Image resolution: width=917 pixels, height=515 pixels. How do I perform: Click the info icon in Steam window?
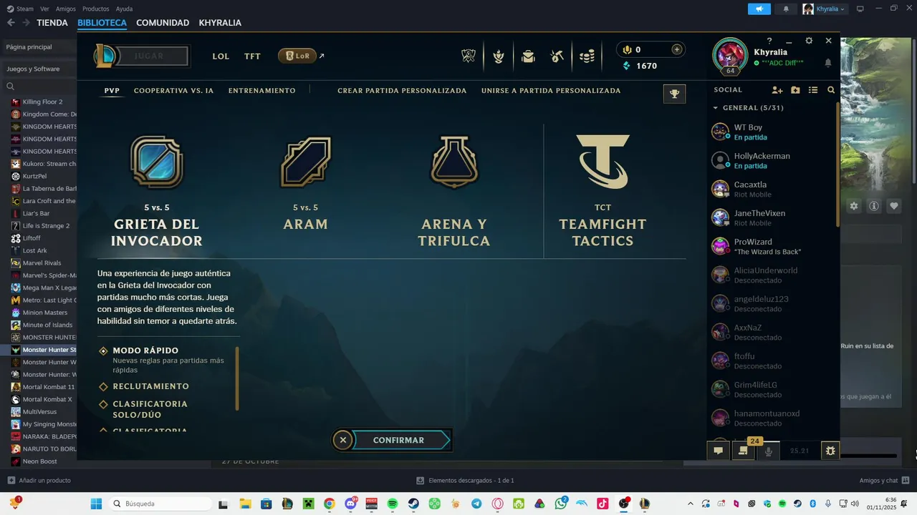point(874,206)
